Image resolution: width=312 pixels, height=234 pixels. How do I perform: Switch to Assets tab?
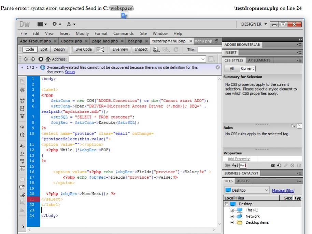[243, 181]
